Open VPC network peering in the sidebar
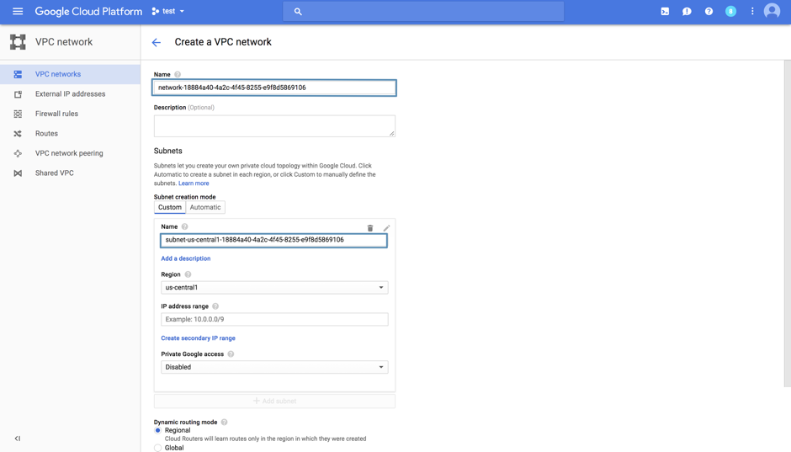Image resolution: width=791 pixels, height=452 pixels. pos(69,153)
